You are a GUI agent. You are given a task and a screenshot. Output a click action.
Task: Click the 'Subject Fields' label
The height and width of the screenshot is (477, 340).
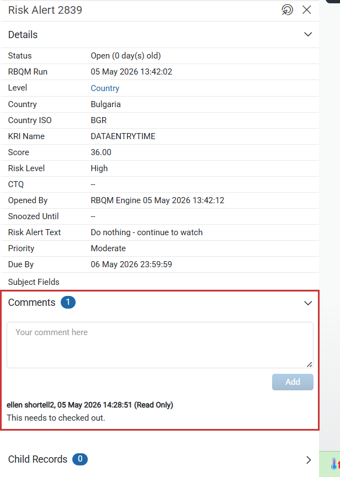(x=34, y=282)
